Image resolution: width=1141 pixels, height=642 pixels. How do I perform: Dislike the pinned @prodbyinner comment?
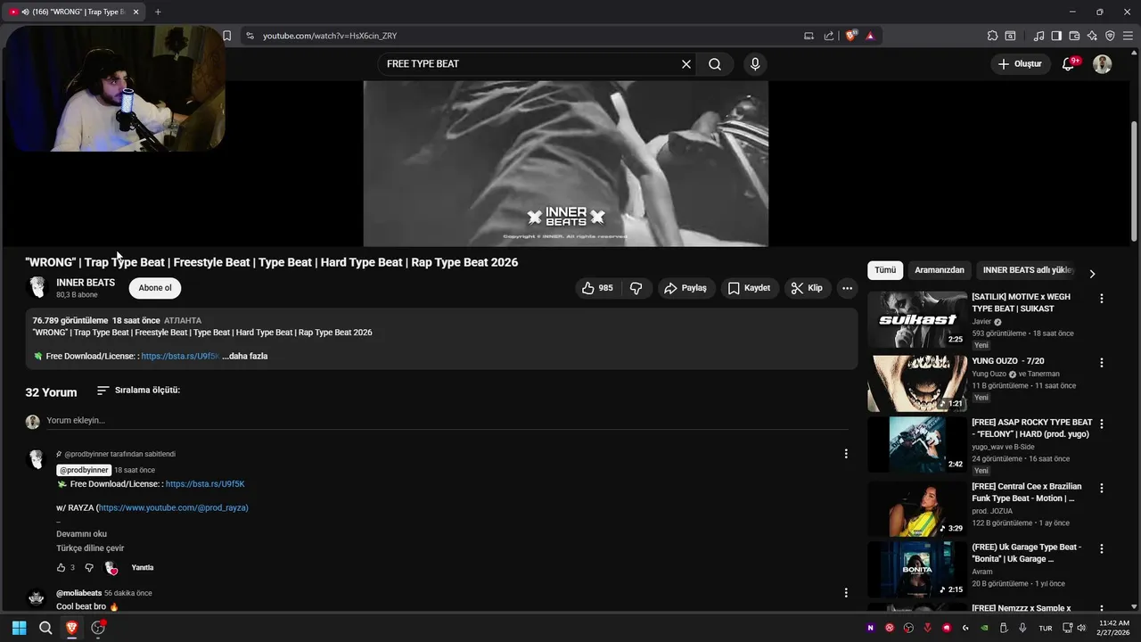point(88,567)
